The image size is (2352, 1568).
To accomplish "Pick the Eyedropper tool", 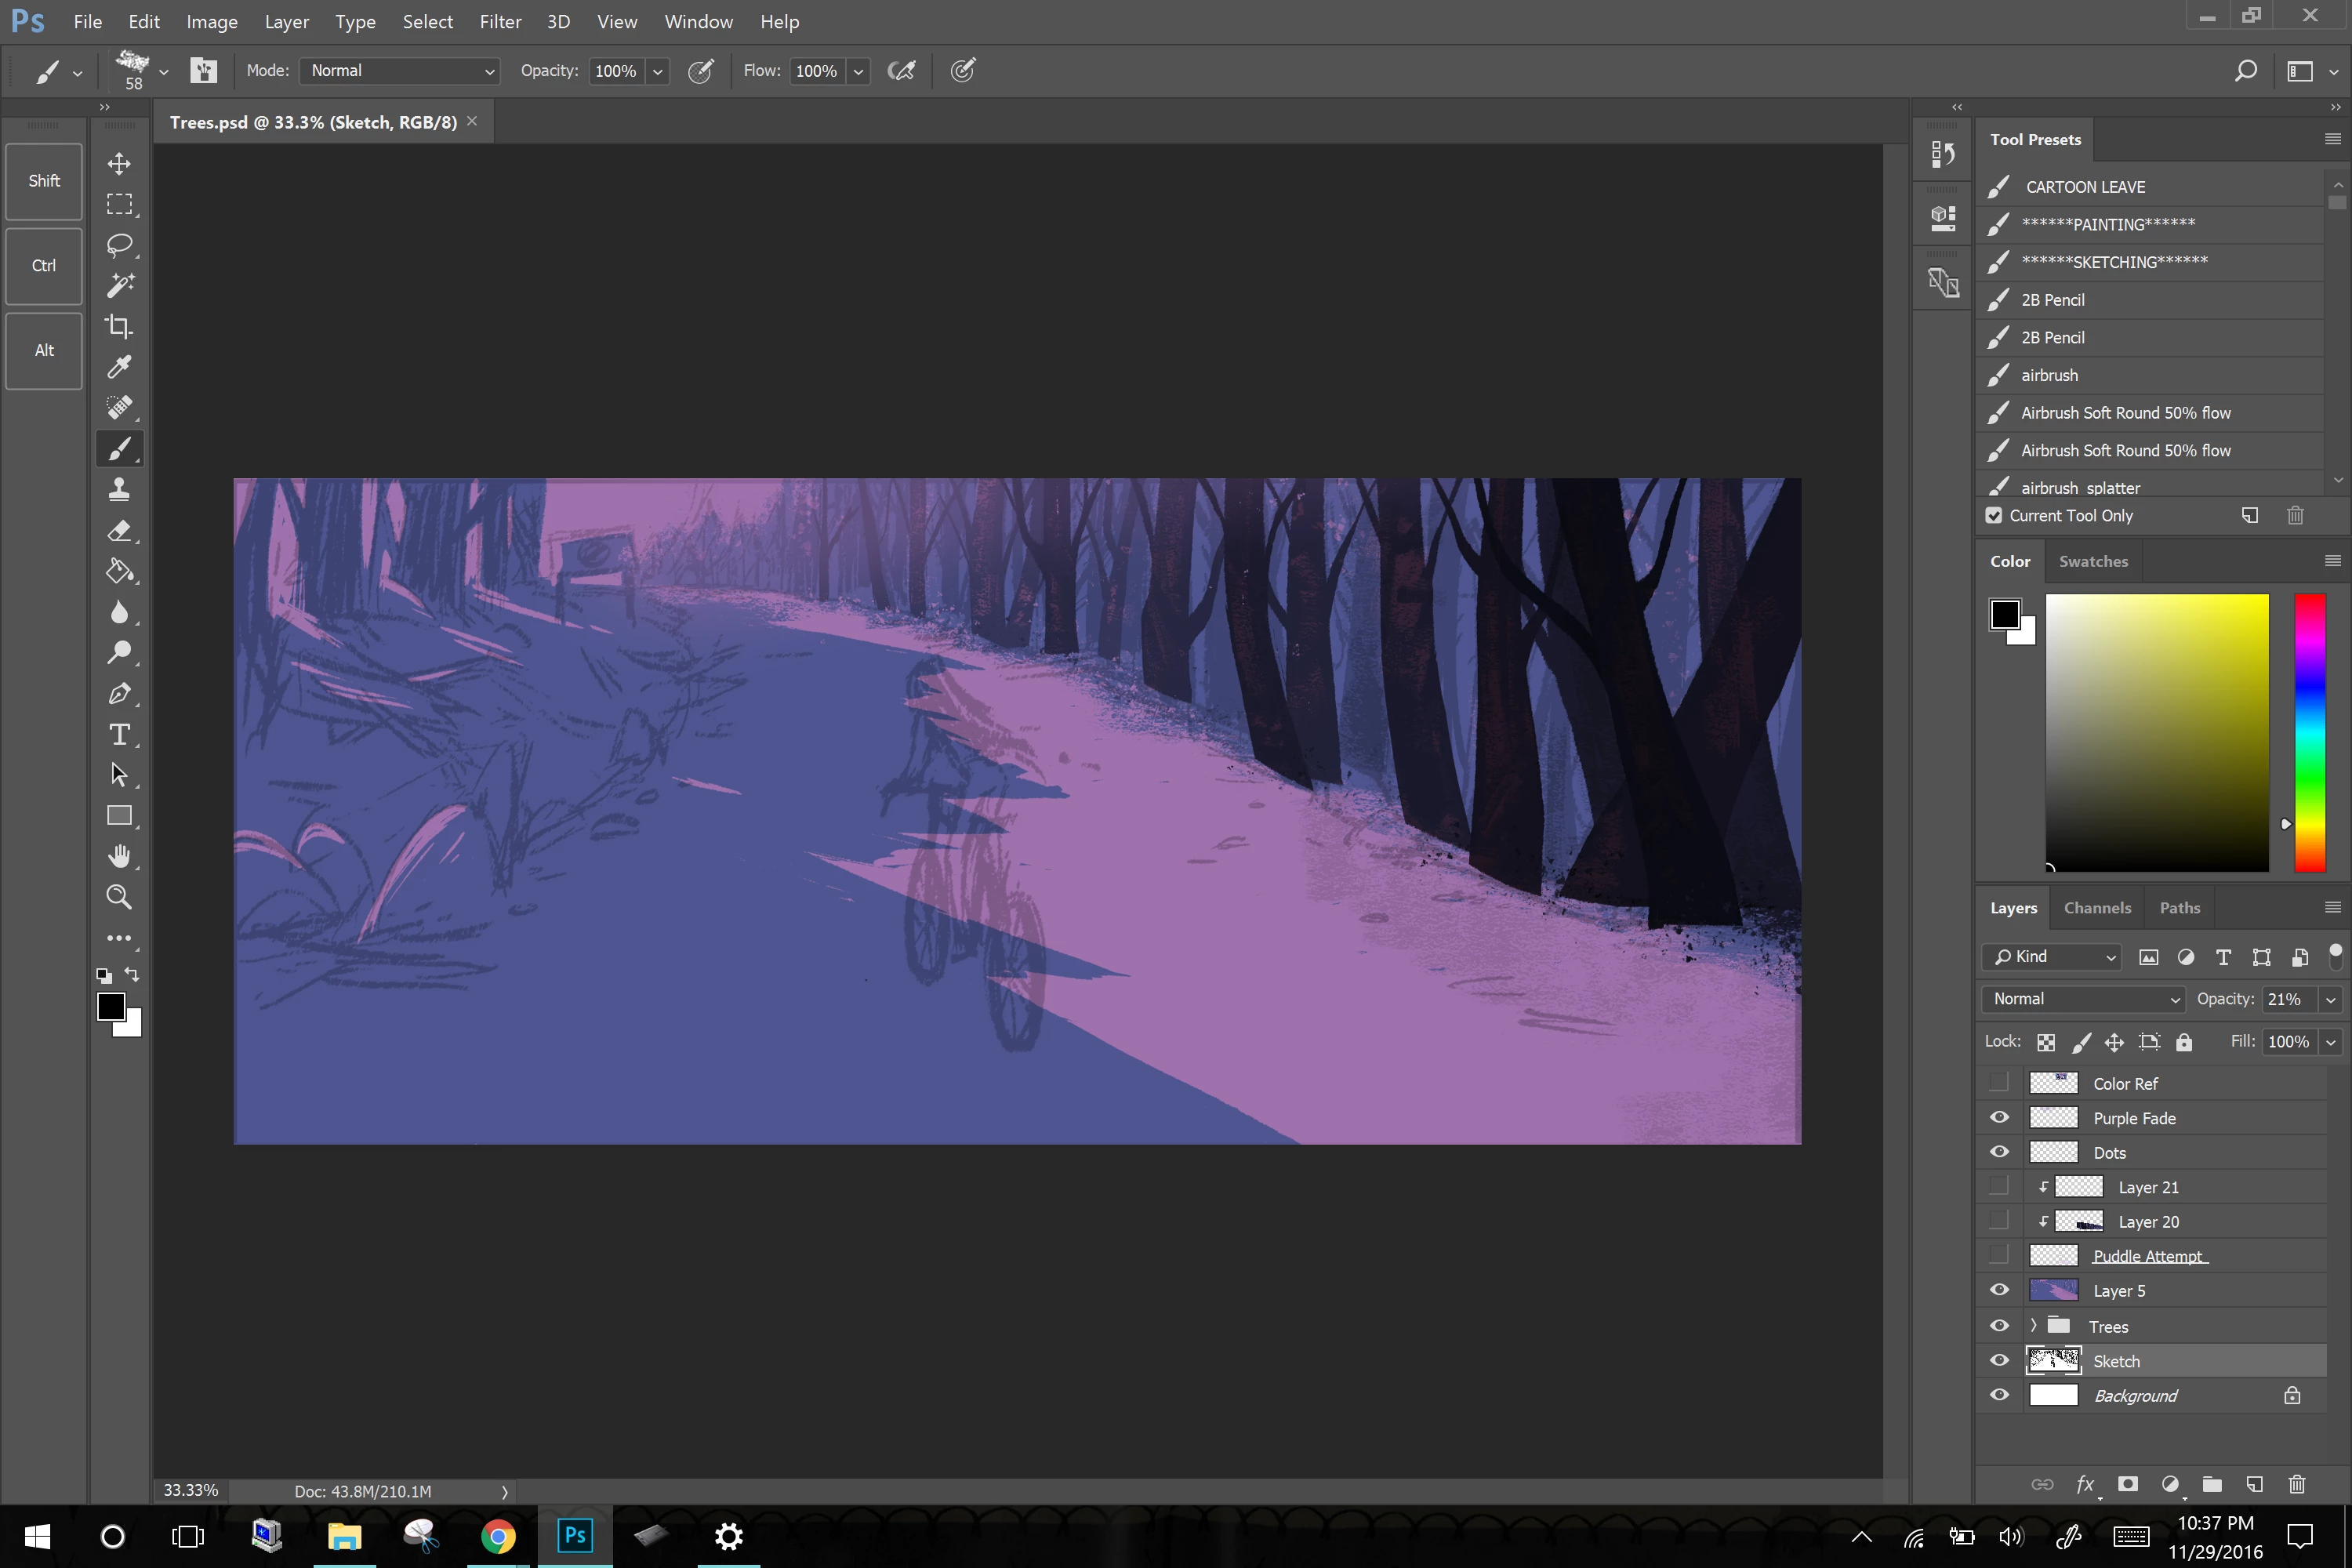I will [x=119, y=367].
